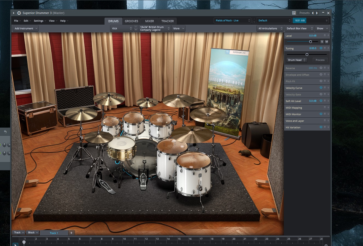Open the Presets label
The height and width of the screenshot is (246, 363).
304,13
